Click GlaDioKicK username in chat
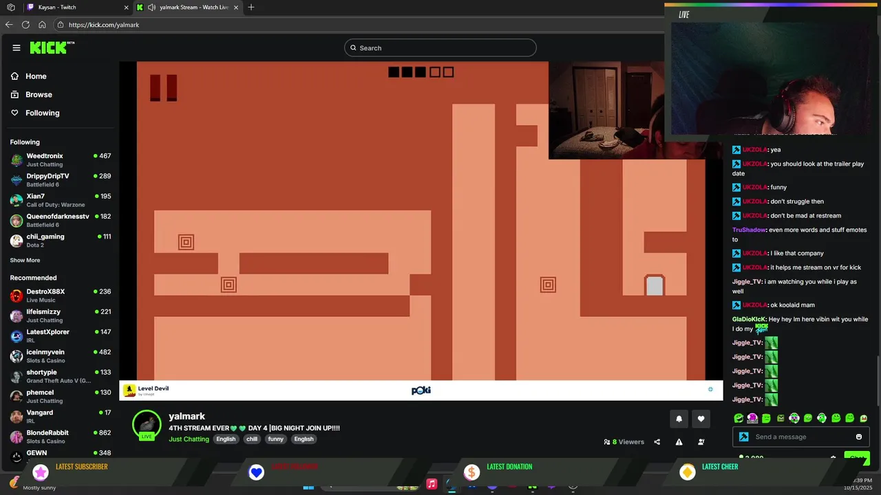Image resolution: width=881 pixels, height=495 pixels. (749, 319)
